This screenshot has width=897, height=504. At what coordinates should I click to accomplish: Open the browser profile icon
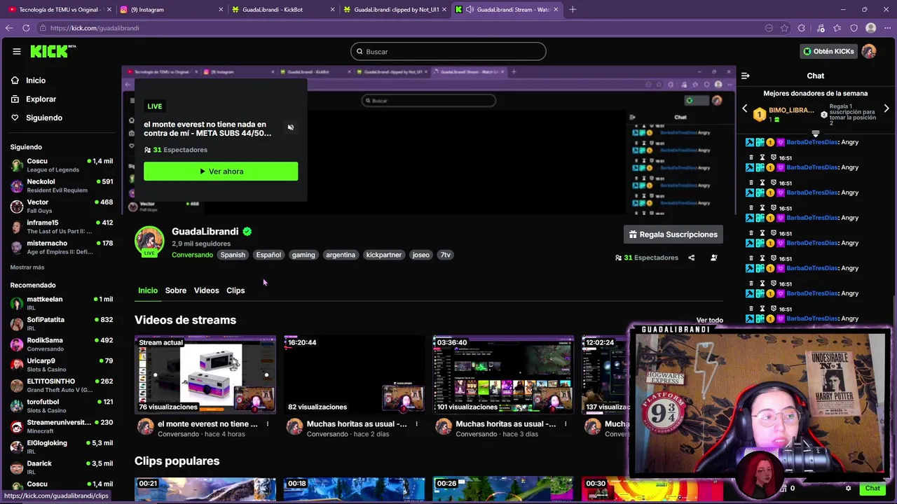870,28
